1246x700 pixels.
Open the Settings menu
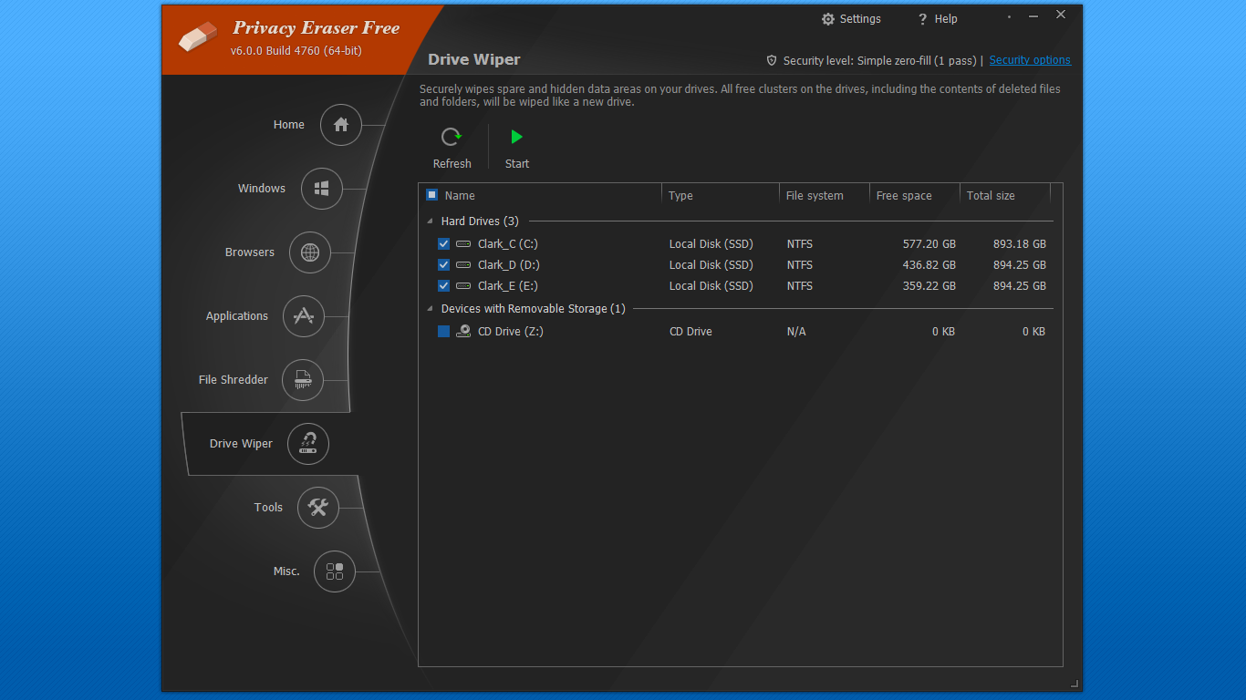pyautogui.click(x=850, y=18)
